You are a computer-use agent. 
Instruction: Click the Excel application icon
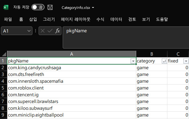(6, 7)
